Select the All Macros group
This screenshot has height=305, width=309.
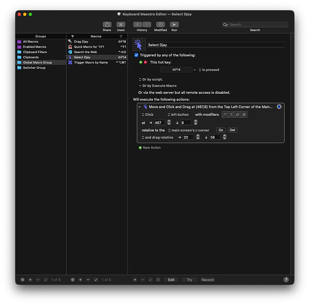pyautogui.click(x=41, y=41)
